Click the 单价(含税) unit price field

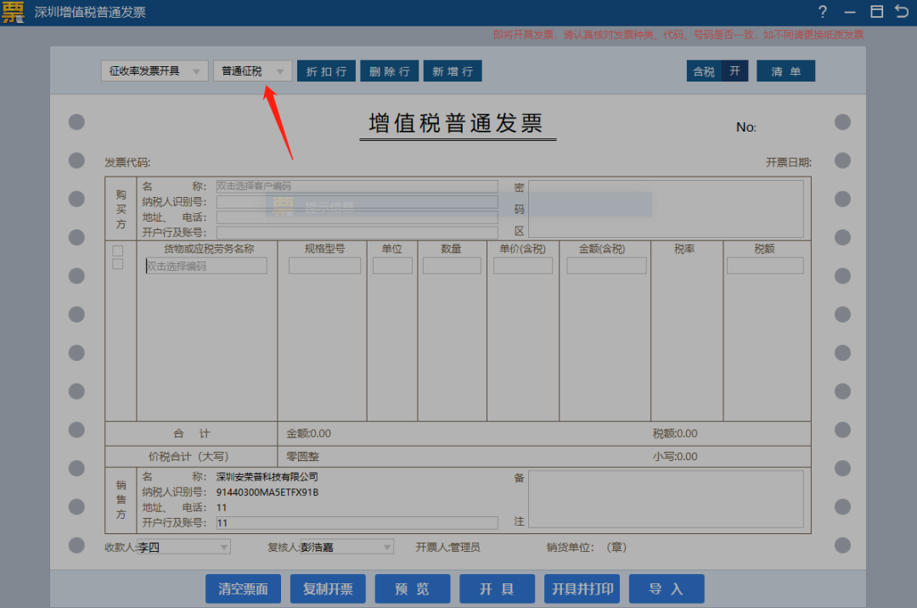pos(523,266)
